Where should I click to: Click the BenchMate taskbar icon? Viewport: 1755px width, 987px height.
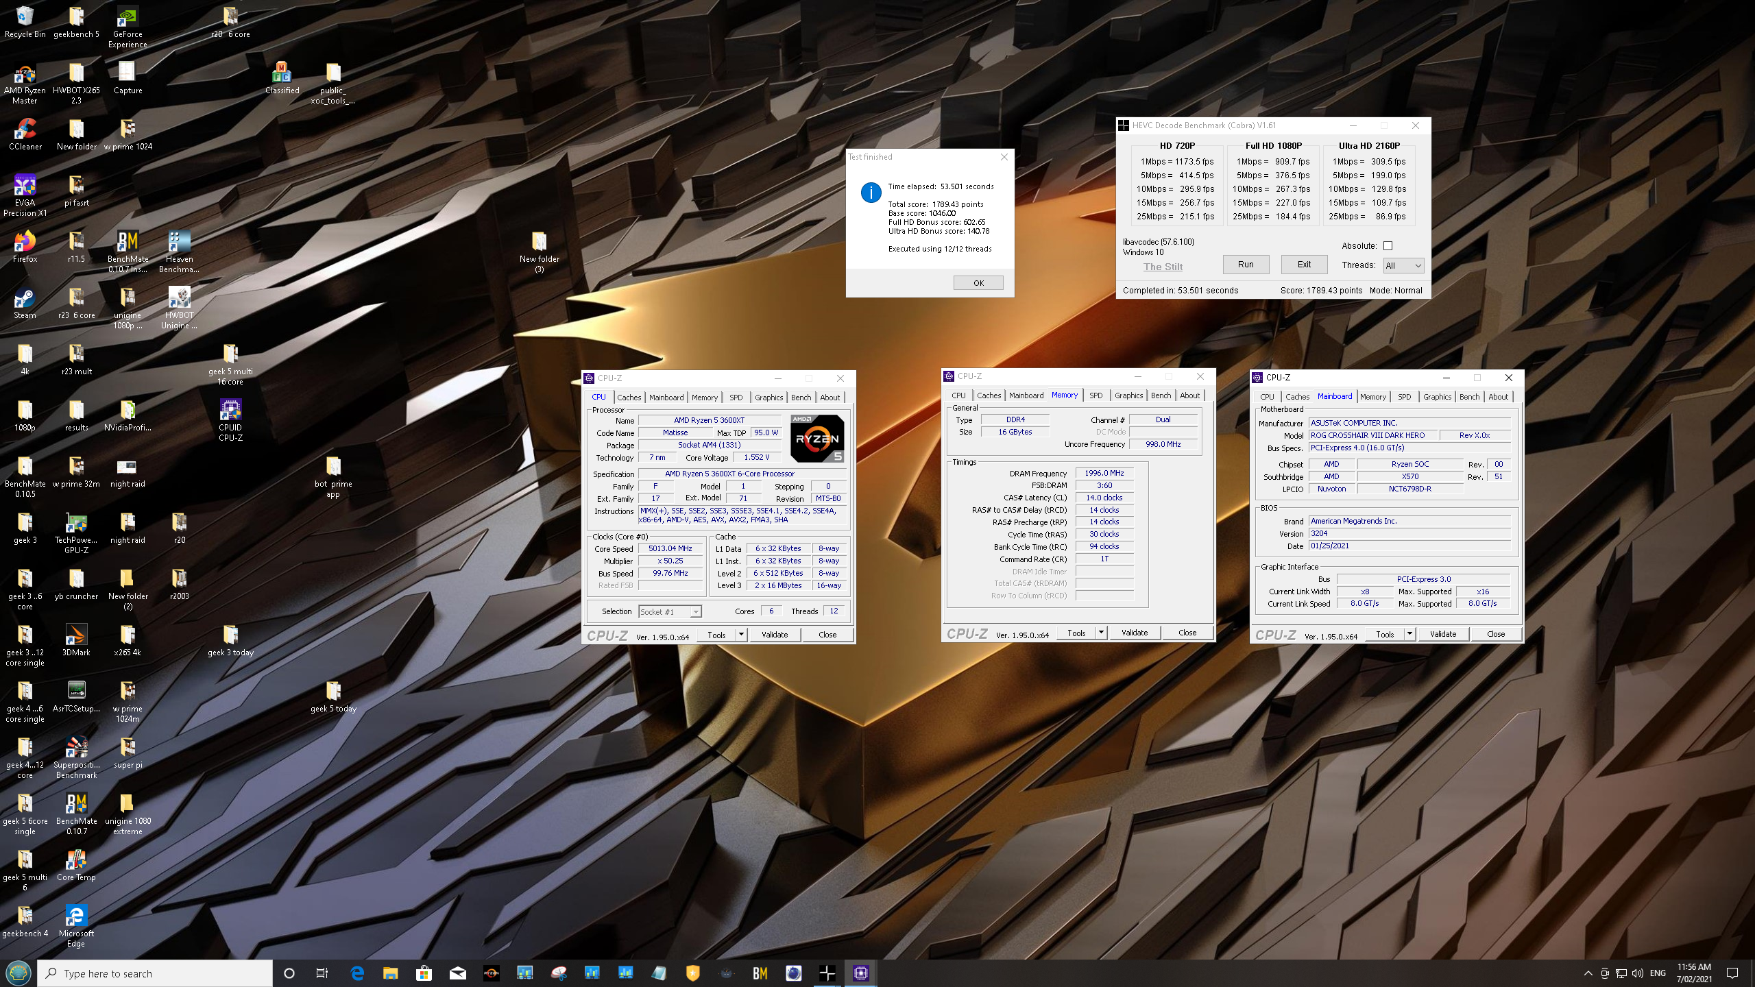(x=760, y=973)
